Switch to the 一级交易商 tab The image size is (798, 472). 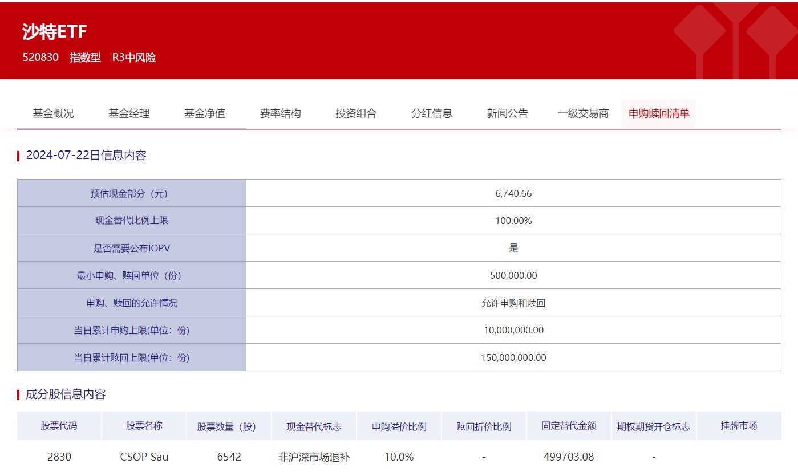point(583,113)
